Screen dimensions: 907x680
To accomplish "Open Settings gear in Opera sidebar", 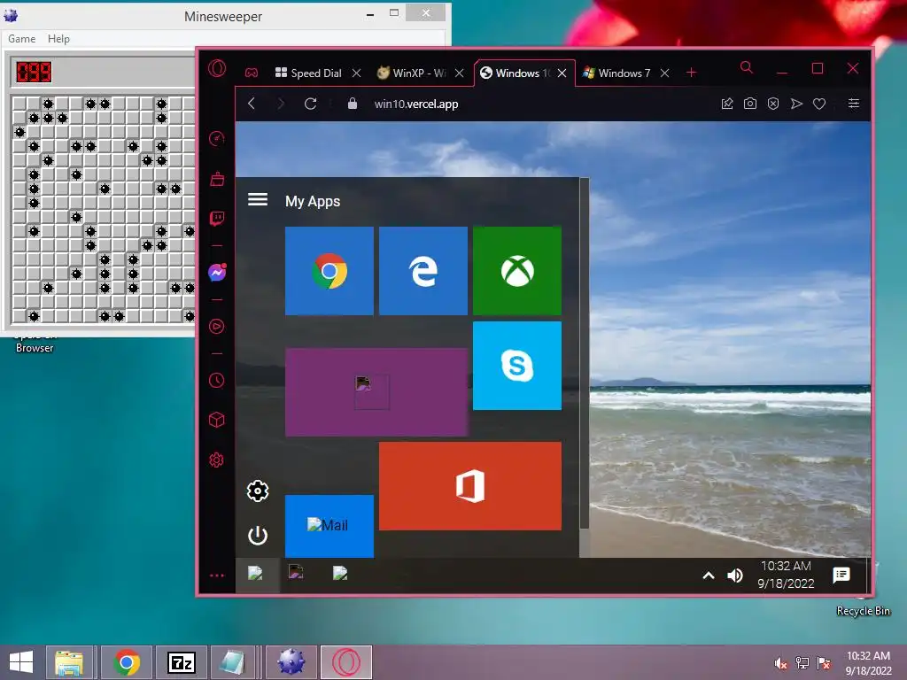I will click(x=217, y=460).
